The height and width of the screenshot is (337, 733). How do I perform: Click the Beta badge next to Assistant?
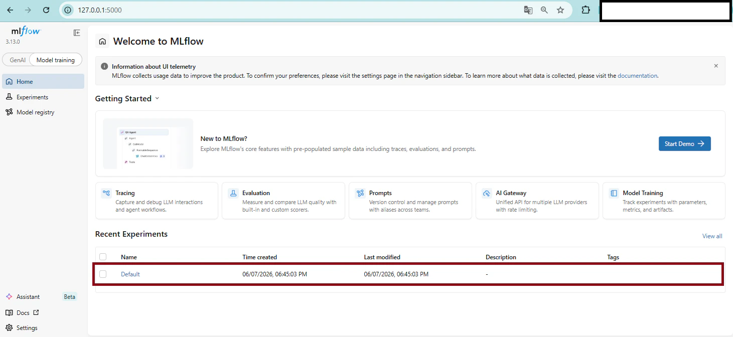tap(70, 297)
